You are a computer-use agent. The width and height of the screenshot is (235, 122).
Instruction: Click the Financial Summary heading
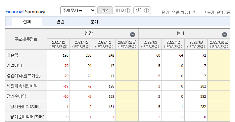pyautogui.click(x=25, y=12)
